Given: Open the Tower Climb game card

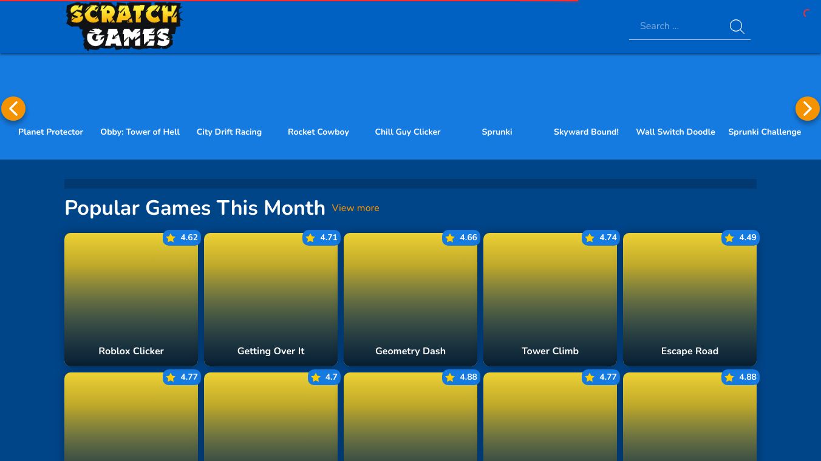Looking at the screenshot, I should (x=550, y=300).
